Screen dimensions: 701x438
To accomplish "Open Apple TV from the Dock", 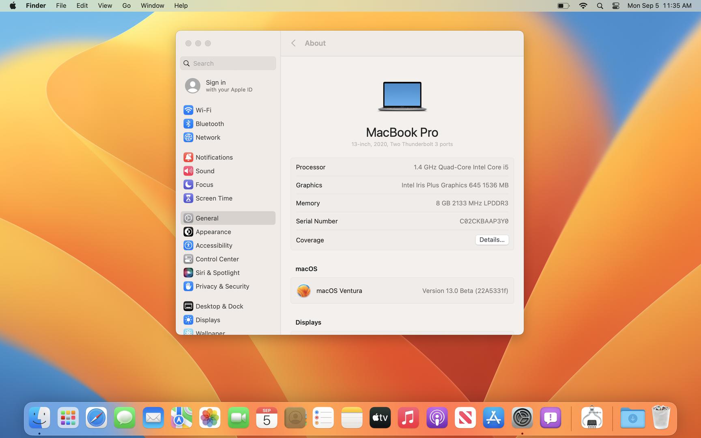I will tap(380, 418).
